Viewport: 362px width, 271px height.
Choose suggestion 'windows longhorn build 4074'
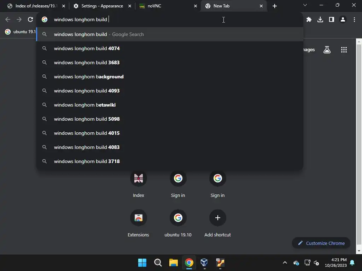click(x=170, y=48)
